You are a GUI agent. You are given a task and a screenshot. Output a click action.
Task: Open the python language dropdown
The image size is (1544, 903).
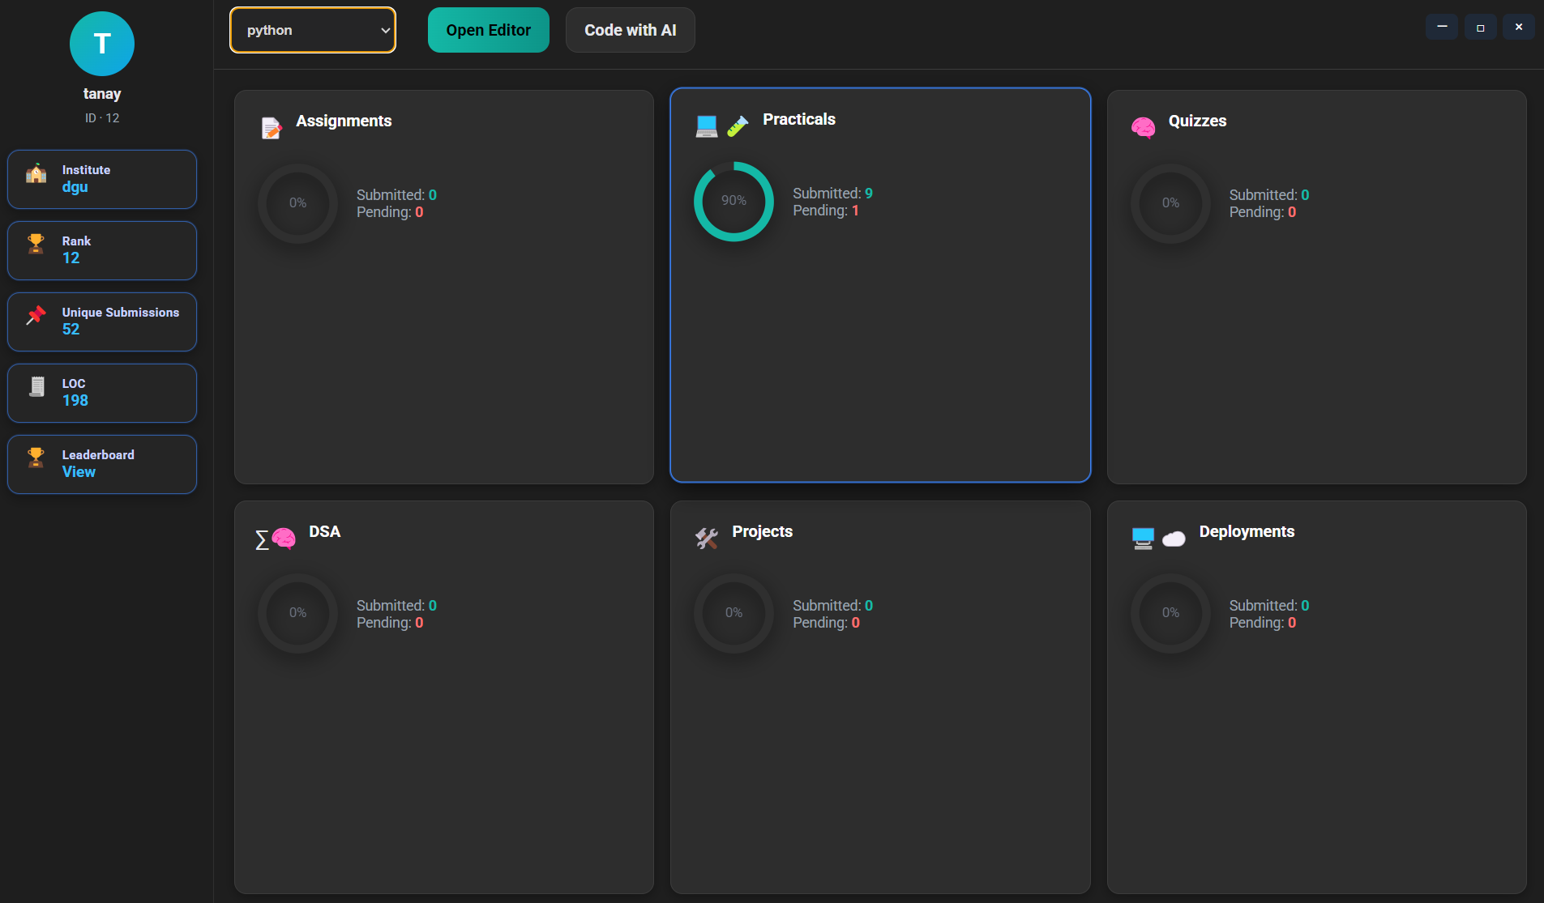312,30
